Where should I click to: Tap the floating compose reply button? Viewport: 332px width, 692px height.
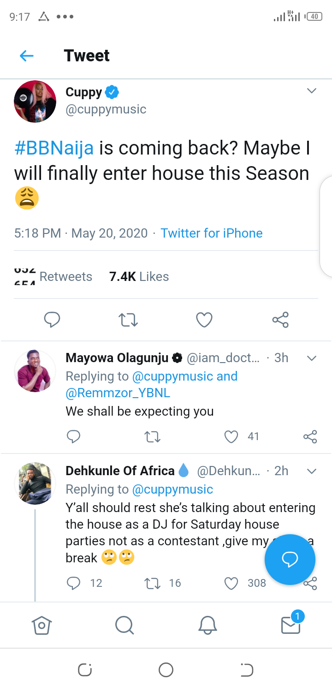290,559
